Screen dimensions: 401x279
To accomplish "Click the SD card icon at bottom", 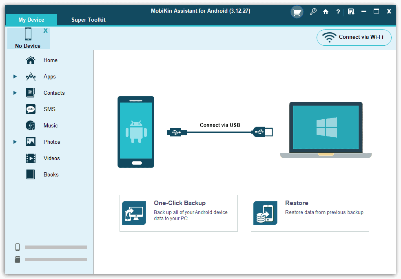I will point(18,259).
